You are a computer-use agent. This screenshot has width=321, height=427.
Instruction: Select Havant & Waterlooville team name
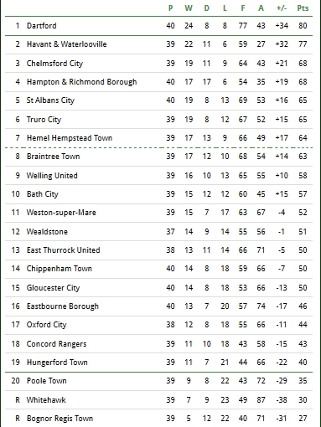(x=66, y=44)
